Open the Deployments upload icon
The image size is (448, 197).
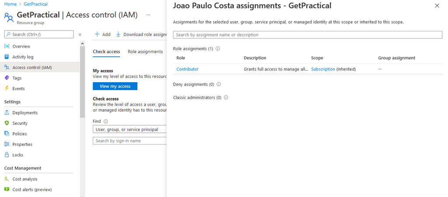pos(7,113)
